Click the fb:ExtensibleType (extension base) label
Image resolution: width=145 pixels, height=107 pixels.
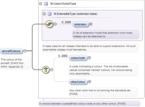[x=76, y=14]
